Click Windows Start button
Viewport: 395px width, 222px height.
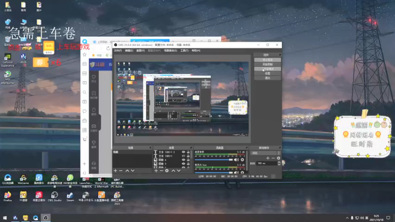click(5, 218)
